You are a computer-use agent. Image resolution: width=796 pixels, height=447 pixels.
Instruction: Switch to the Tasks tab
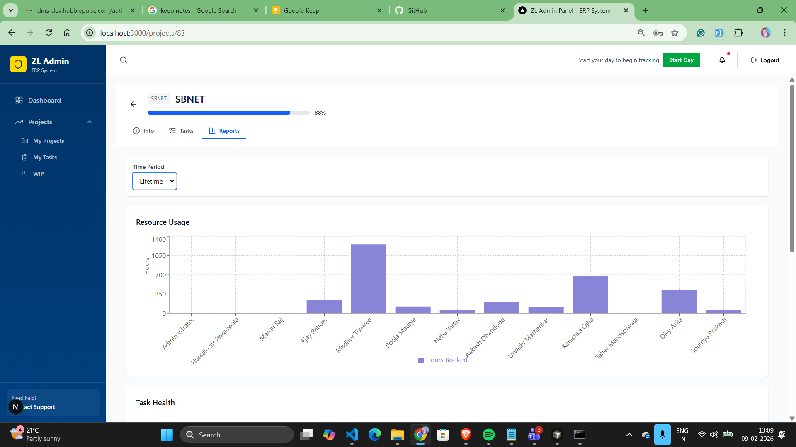(x=181, y=131)
